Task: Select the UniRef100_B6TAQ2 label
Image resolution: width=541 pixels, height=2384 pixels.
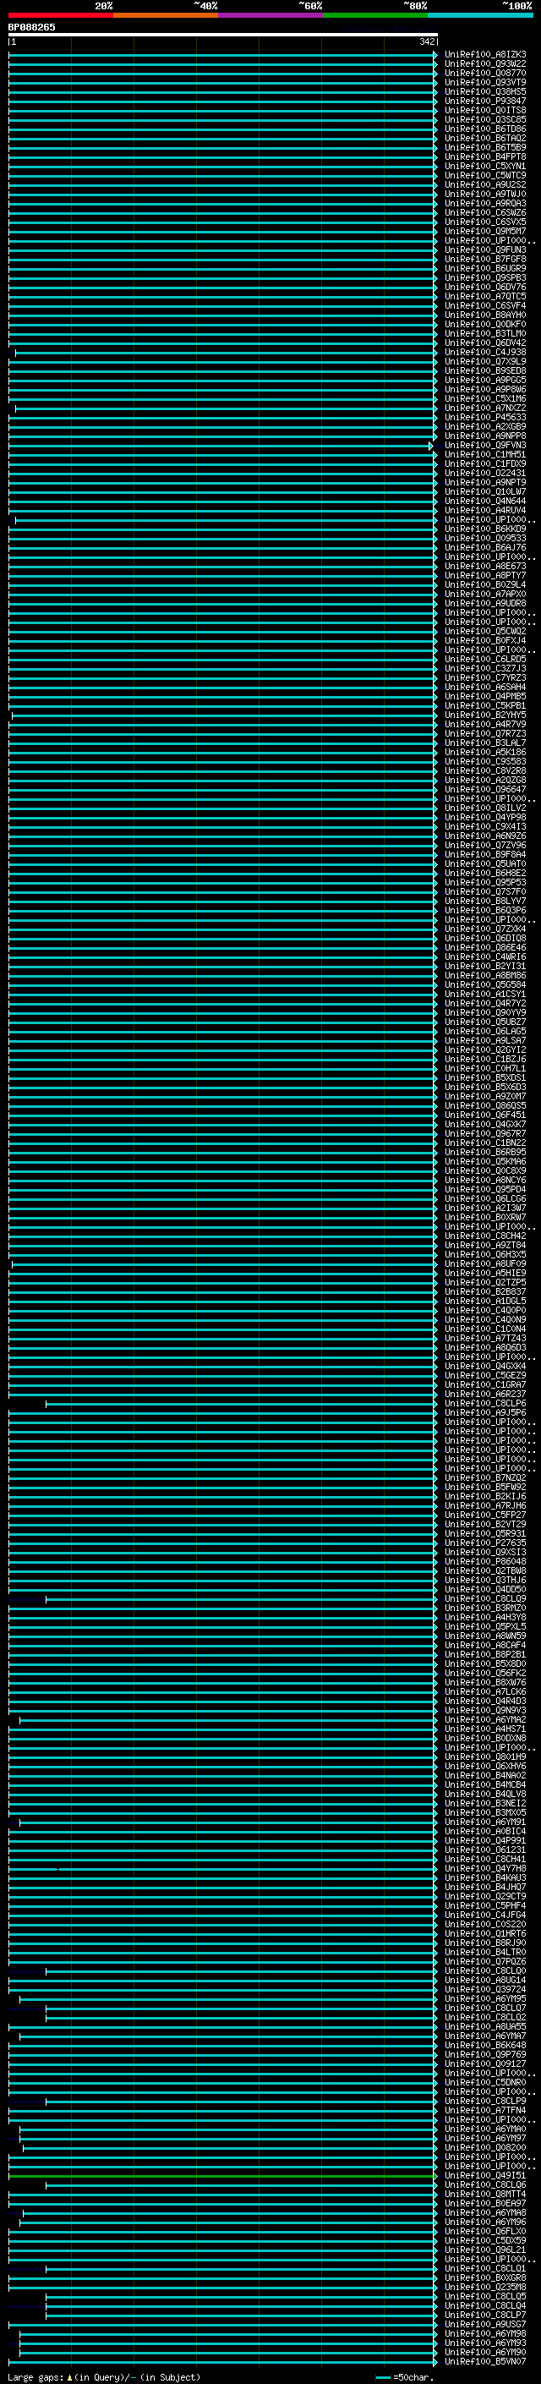Action: click(485, 138)
